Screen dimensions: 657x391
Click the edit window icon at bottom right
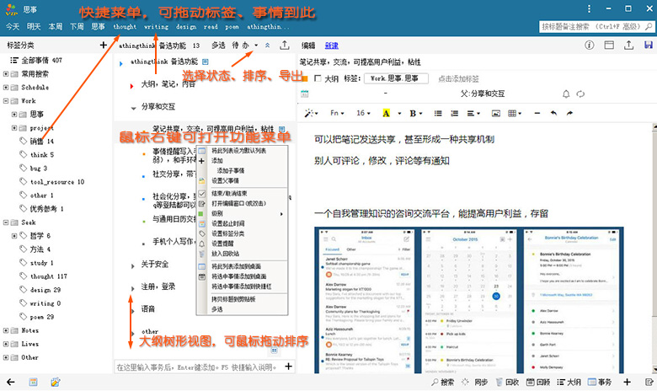pos(649,382)
